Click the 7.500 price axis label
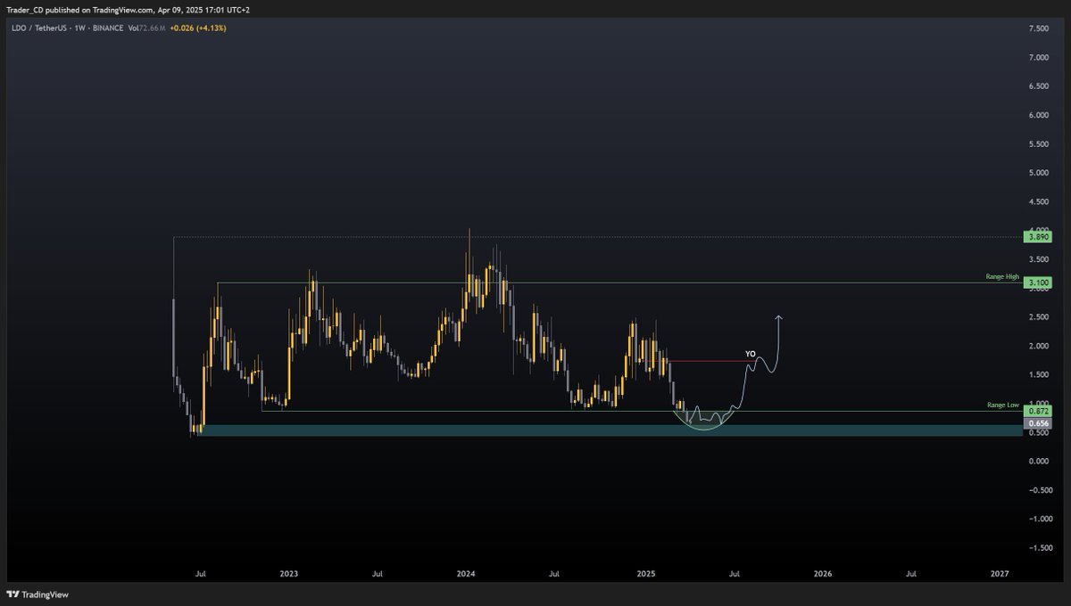Viewport: 1071px width, 606px height. (1038, 29)
